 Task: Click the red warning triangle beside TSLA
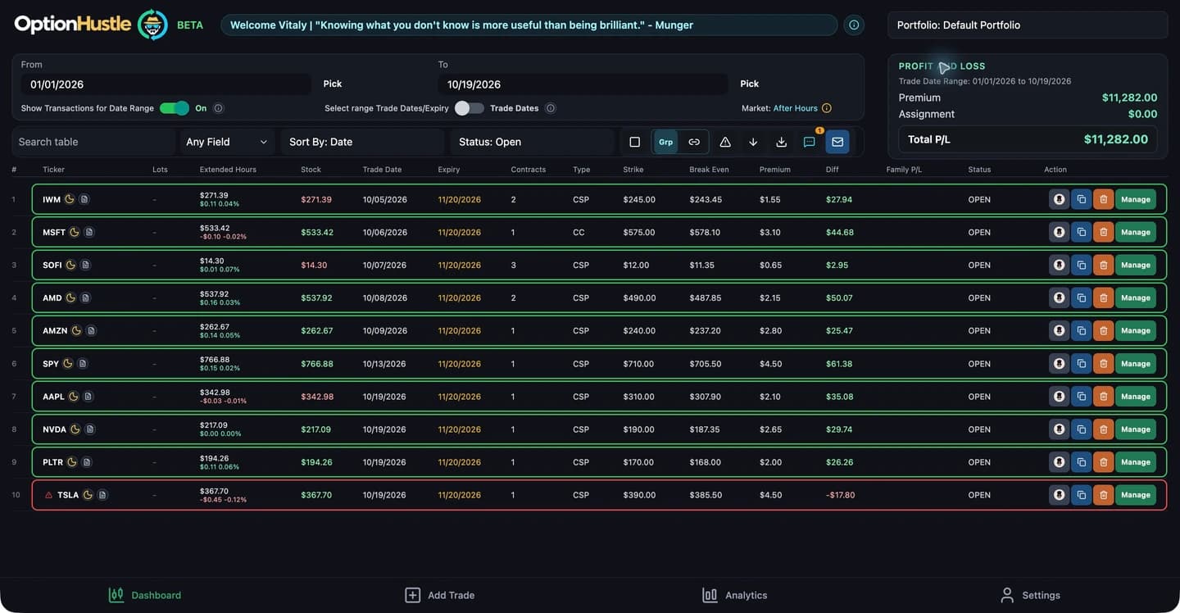click(48, 495)
